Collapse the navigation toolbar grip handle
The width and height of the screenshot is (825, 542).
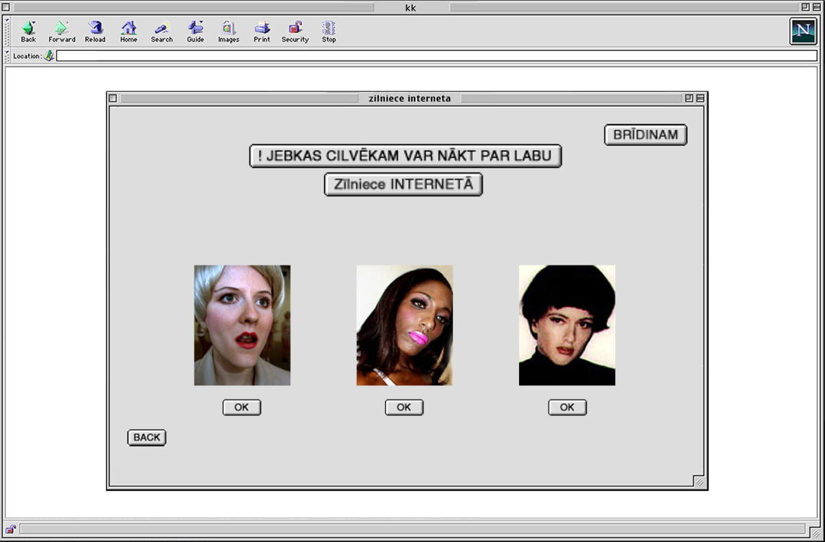point(8,32)
